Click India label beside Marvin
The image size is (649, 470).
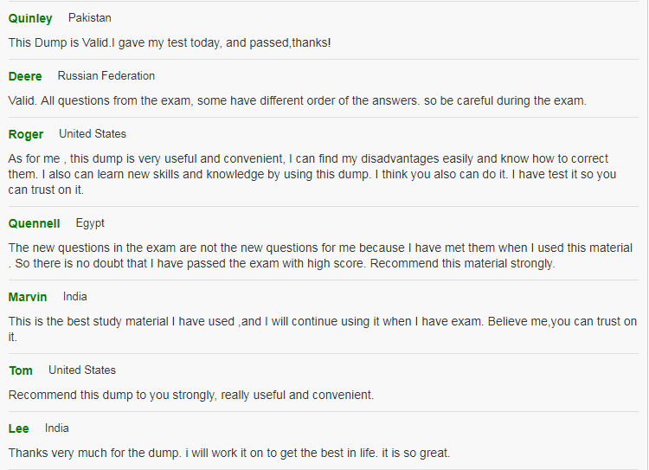point(75,297)
